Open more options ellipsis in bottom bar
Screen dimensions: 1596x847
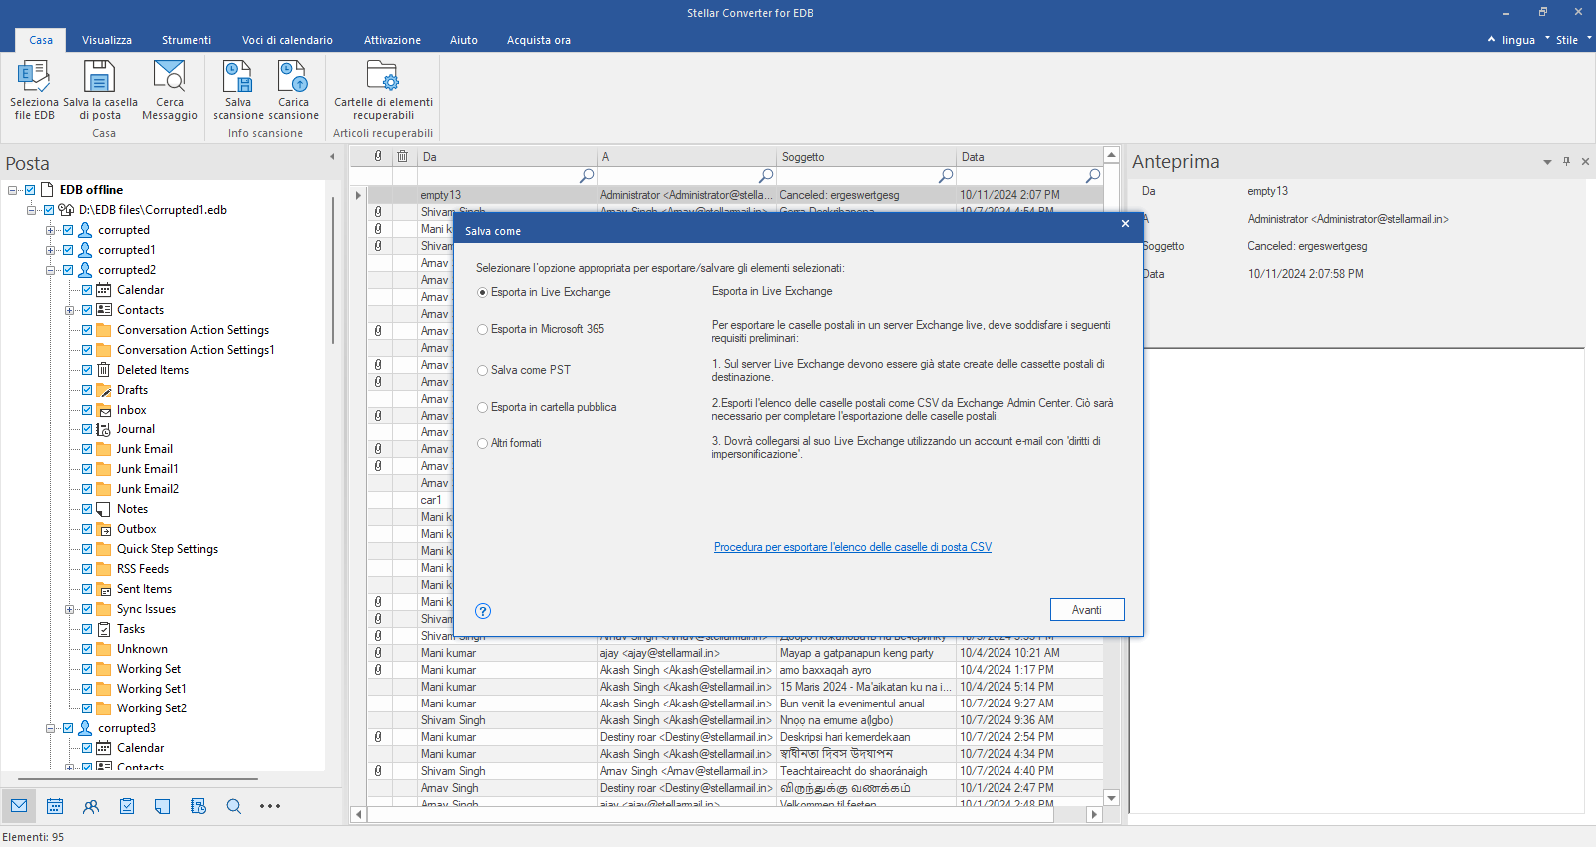pos(270,806)
